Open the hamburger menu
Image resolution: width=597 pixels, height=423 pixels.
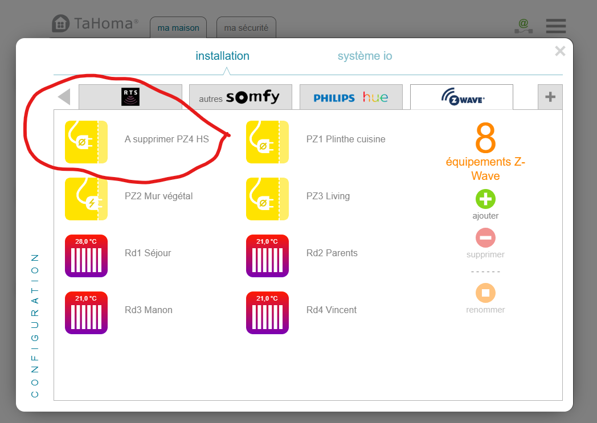point(555,26)
